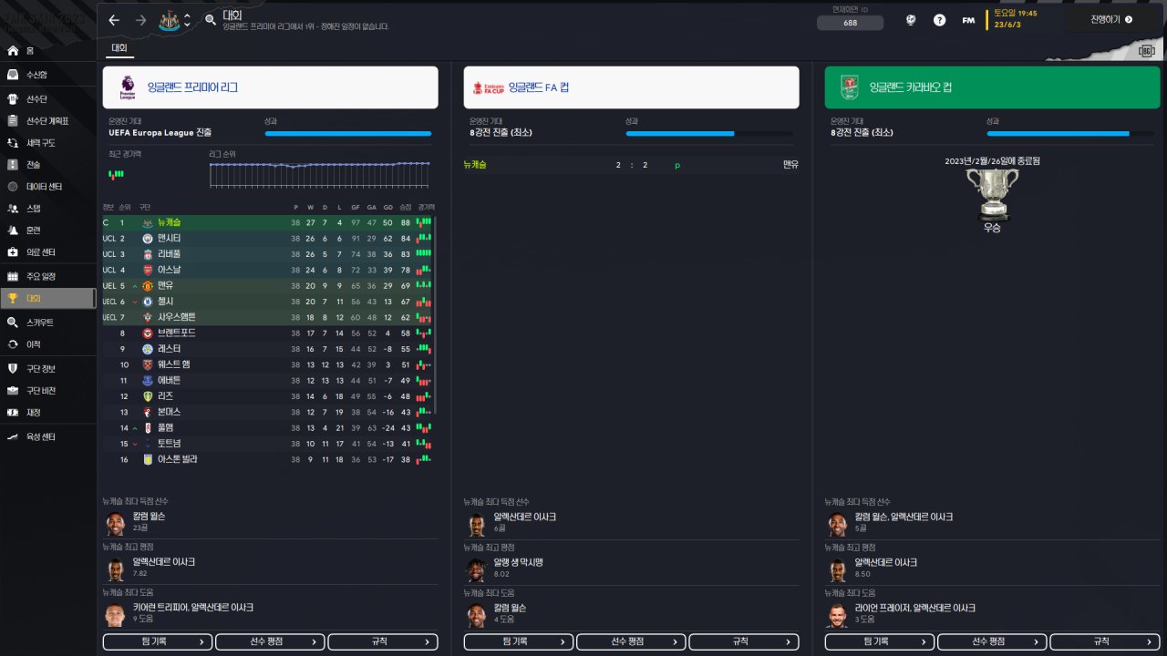Click the 우승 trophy image
The height and width of the screenshot is (656, 1167).
992,193
